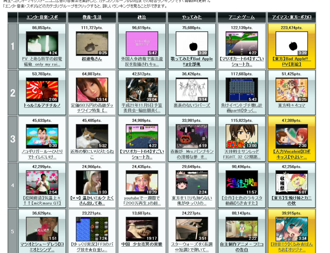Click the 天体戦士サンレッド FIGHT. 32 link
The image size is (330, 253).
(x=242, y=154)
